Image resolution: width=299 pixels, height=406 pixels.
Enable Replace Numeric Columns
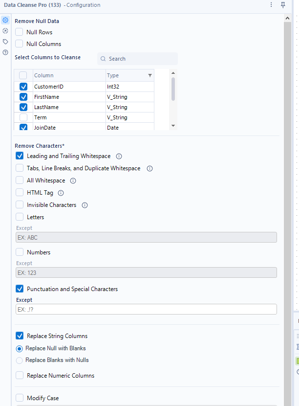tap(20, 376)
